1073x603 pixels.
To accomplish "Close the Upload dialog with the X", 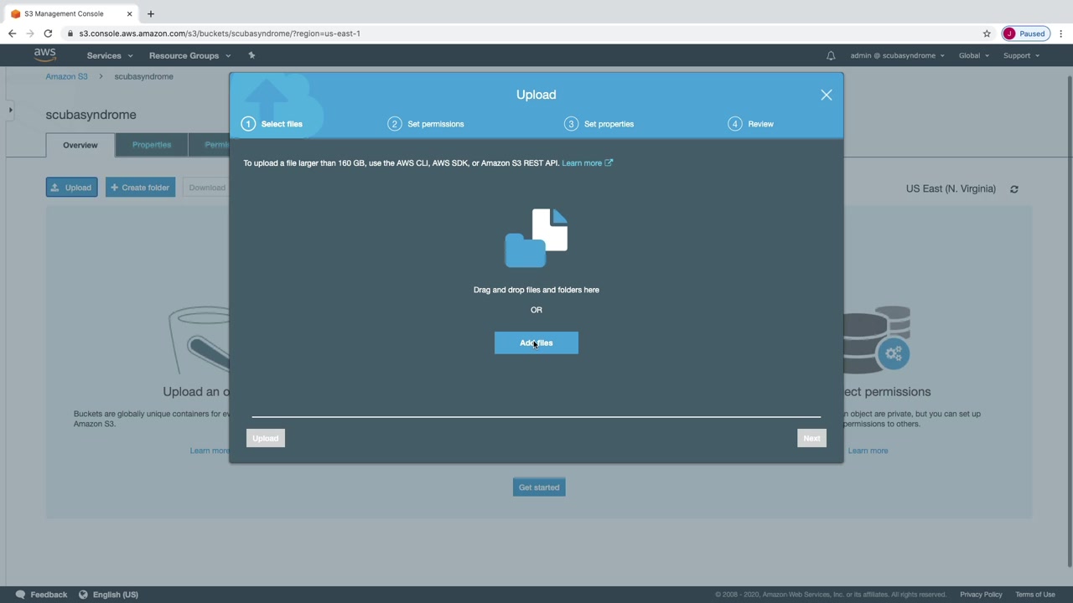I will [x=827, y=95].
